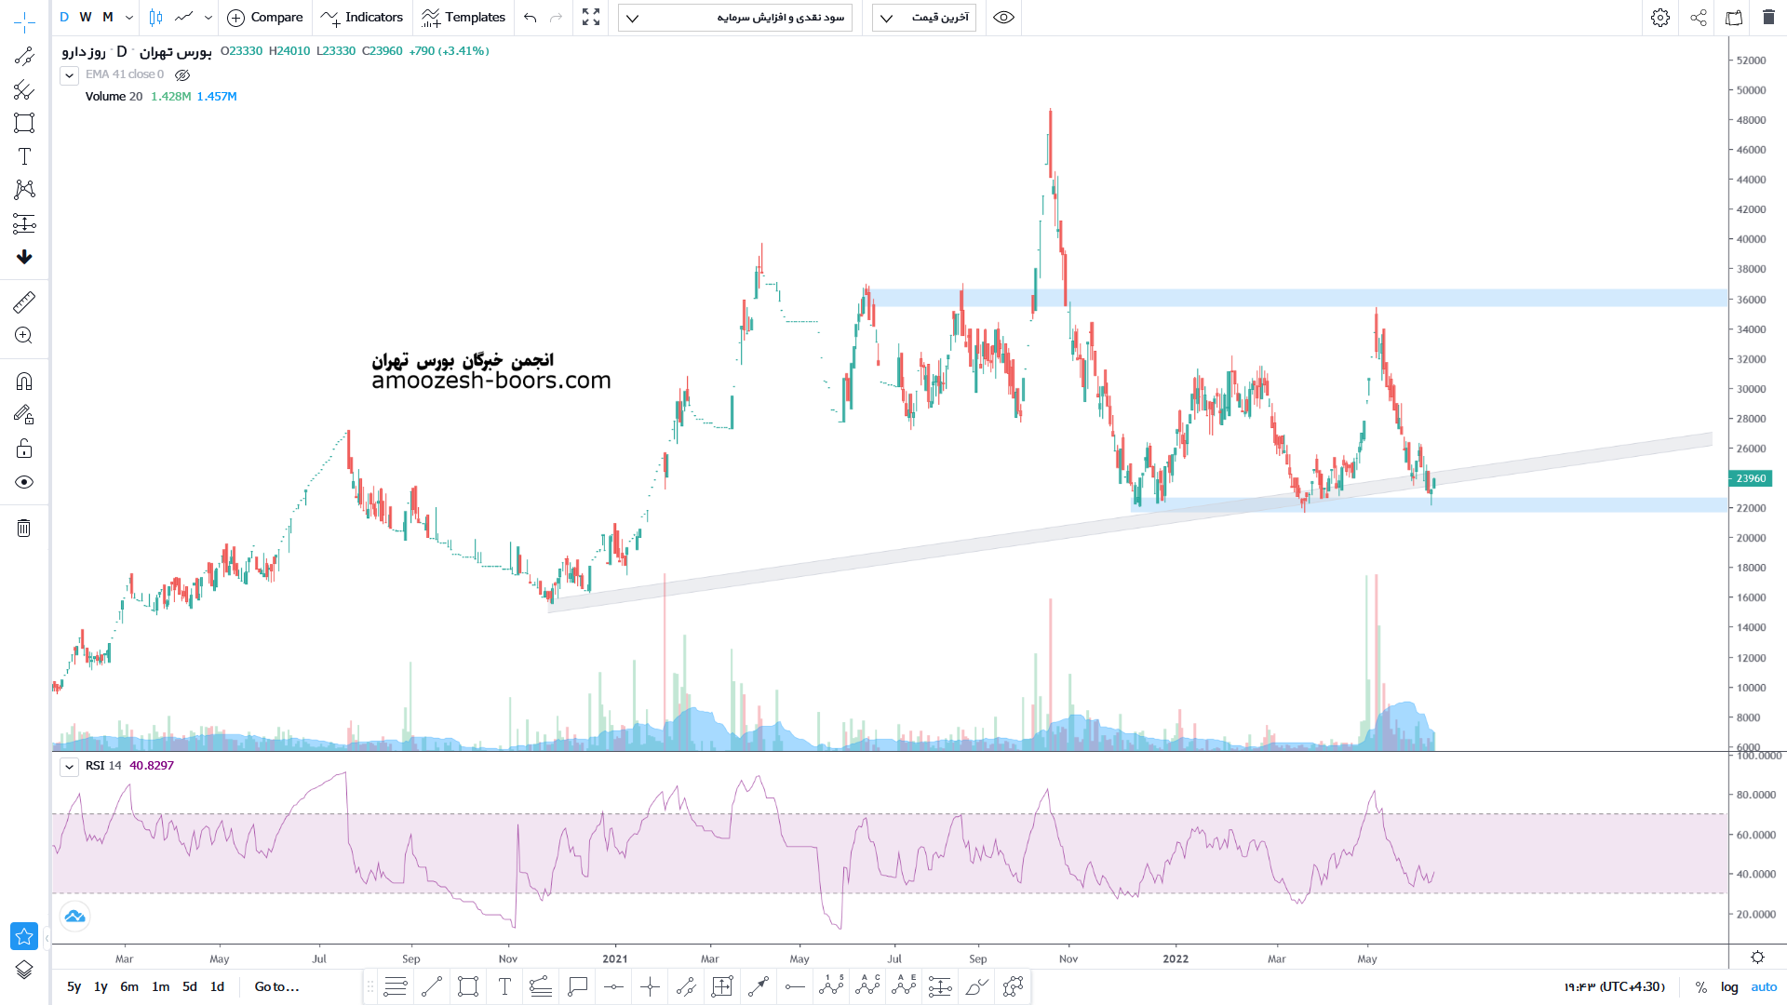Open the Indicators dialog

[x=362, y=18]
